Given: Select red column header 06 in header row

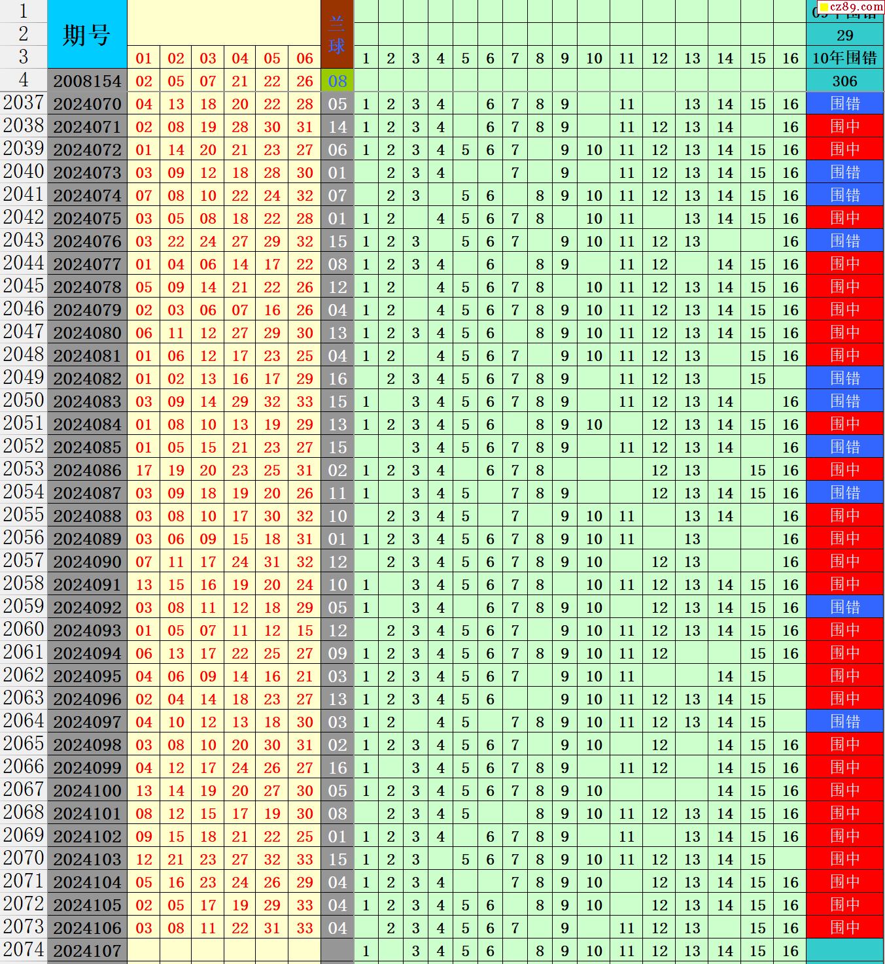Looking at the screenshot, I should (x=305, y=58).
